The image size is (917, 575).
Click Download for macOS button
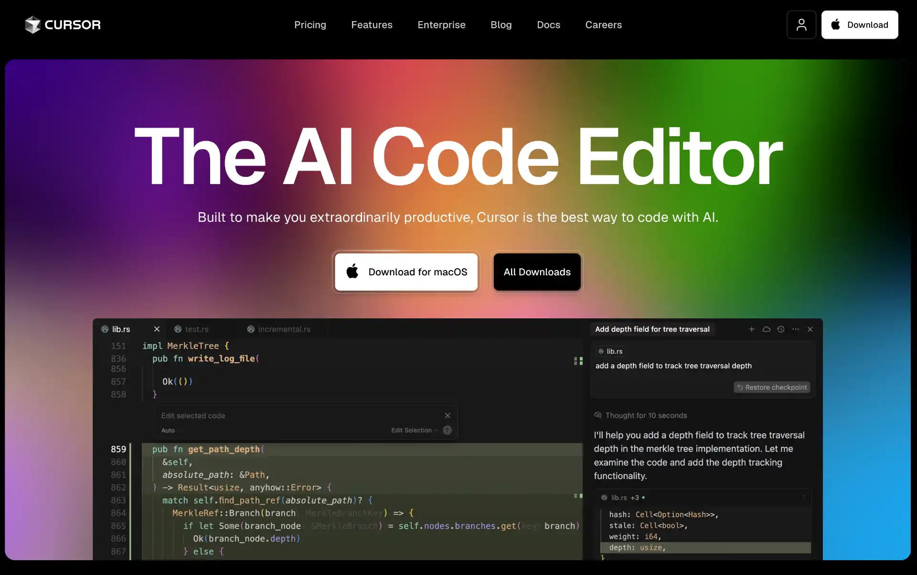coord(406,272)
